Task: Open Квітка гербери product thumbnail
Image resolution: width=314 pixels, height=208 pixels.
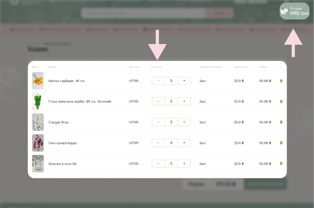Action: pyautogui.click(x=38, y=81)
